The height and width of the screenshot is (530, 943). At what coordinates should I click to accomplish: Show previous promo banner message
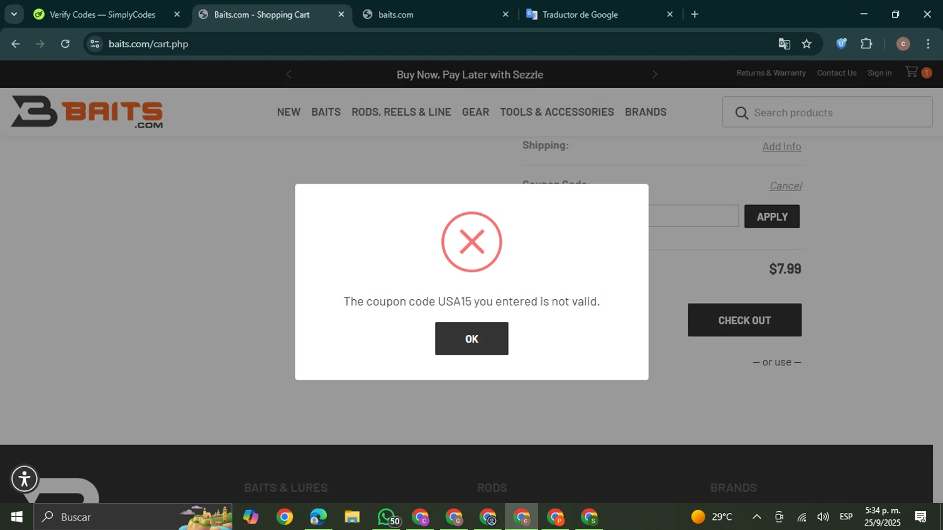click(x=289, y=74)
